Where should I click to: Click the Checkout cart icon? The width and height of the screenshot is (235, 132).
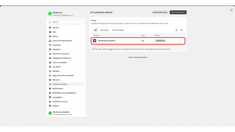tap(50, 49)
